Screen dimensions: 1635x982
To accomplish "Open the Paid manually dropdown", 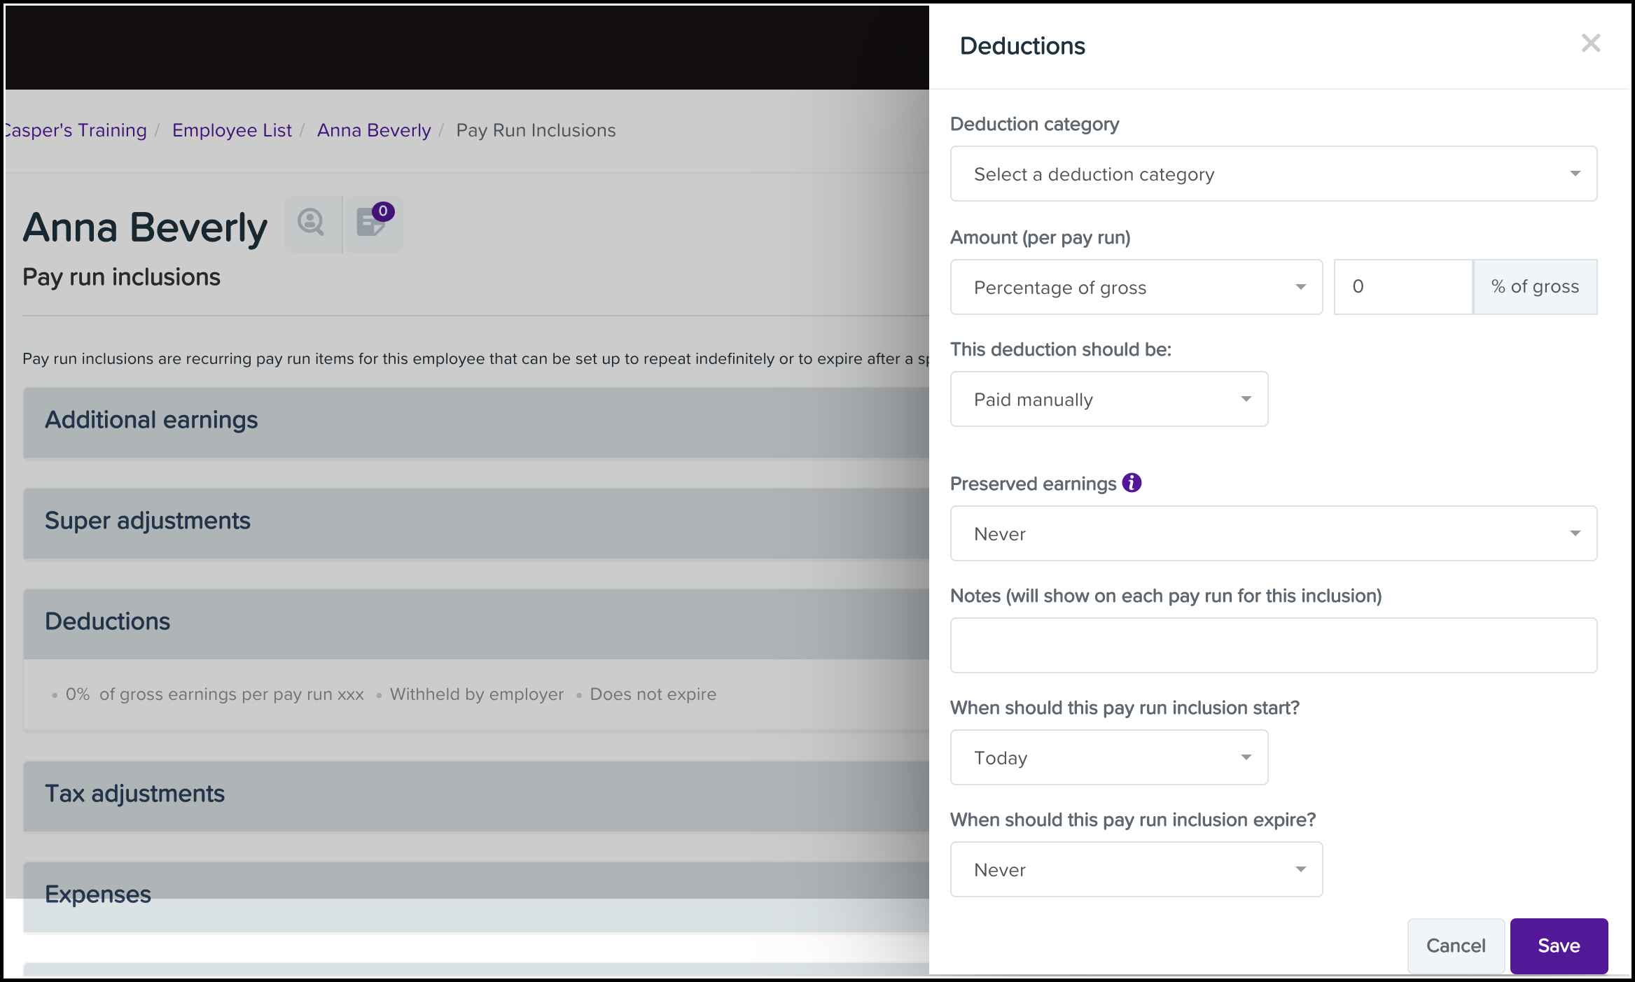I will [1108, 399].
